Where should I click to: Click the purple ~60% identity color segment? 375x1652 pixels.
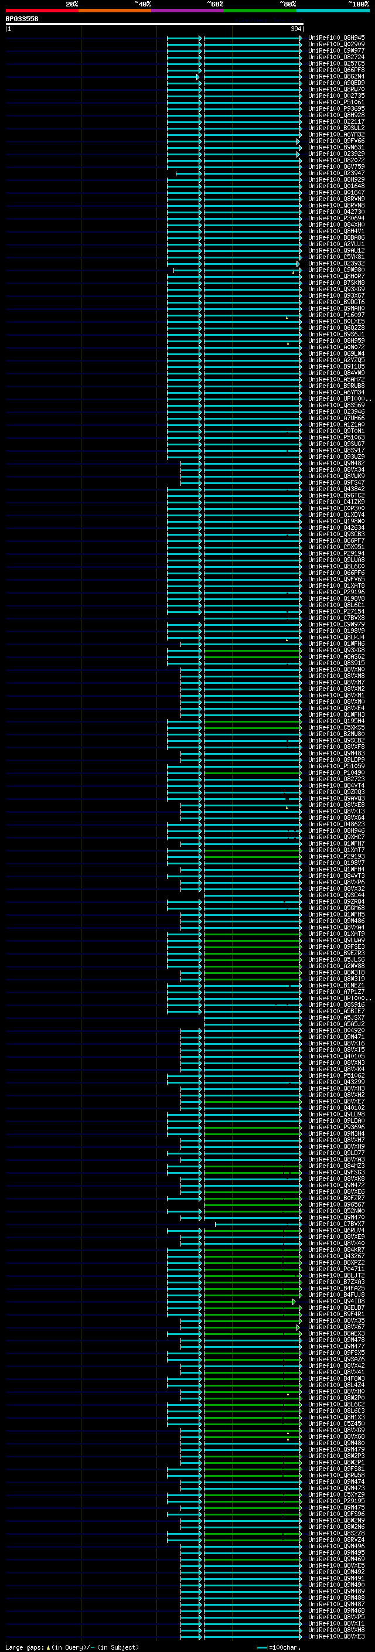188,11
